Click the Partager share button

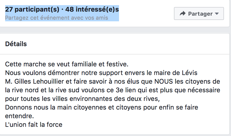199,13
